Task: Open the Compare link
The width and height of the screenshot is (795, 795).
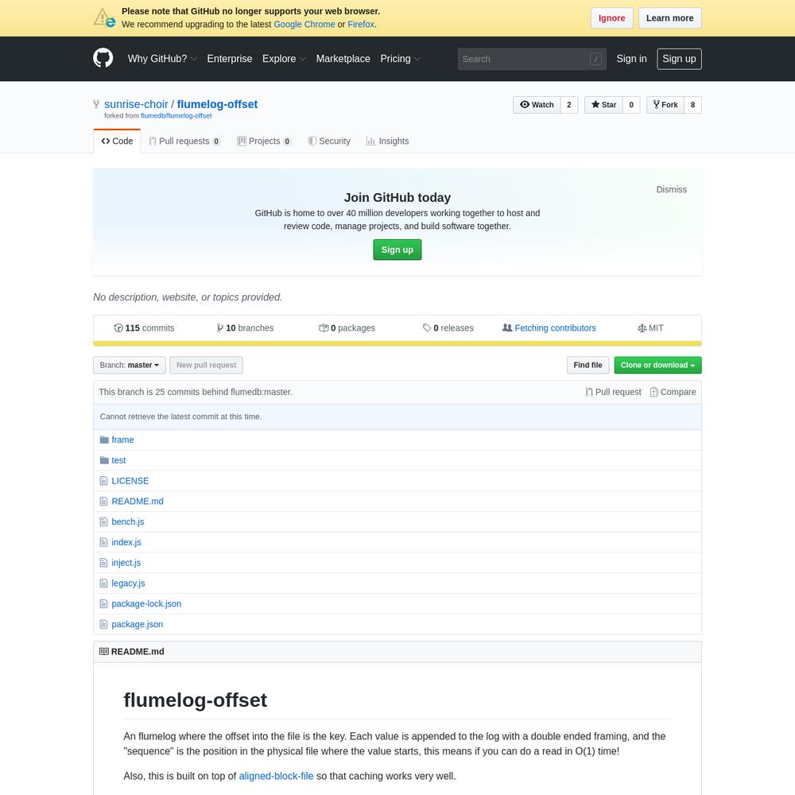Action: (673, 392)
